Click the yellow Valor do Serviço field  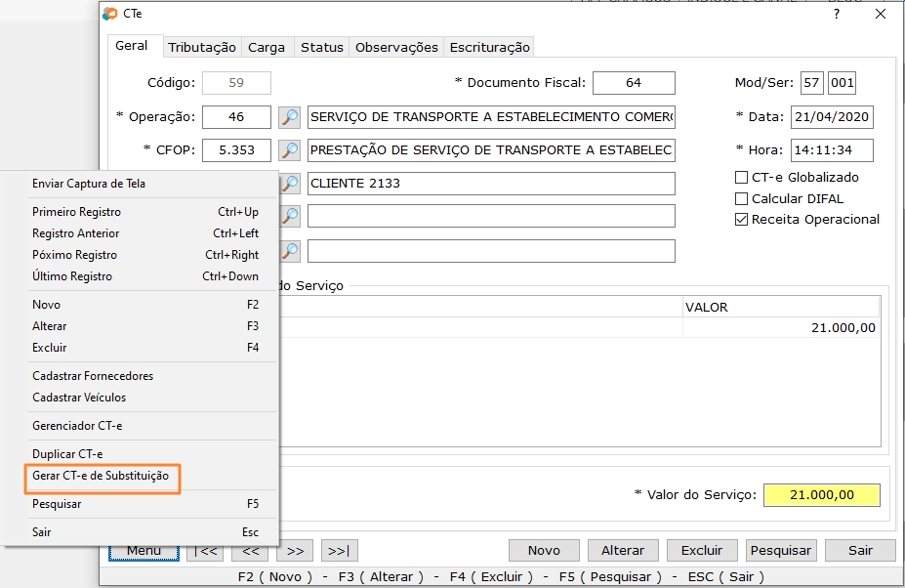(x=821, y=495)
